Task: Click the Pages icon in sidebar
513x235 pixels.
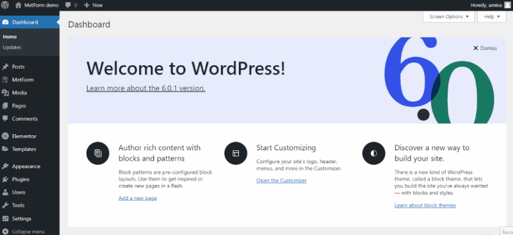Action: tap(5, 106)
